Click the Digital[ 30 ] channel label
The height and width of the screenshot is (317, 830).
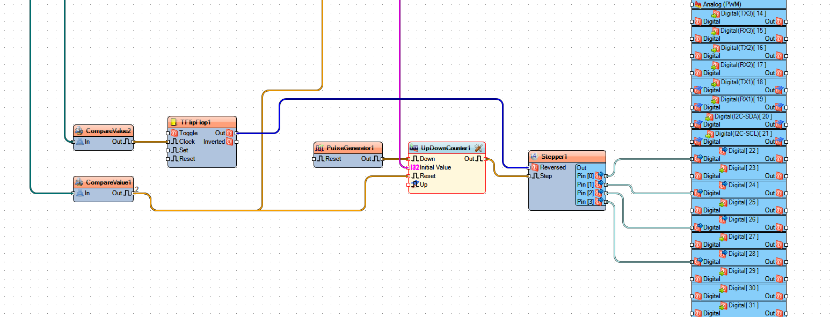[x=744, y=288]
